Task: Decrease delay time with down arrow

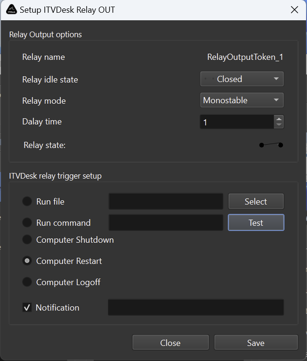Action: click(x=279, y=125)
